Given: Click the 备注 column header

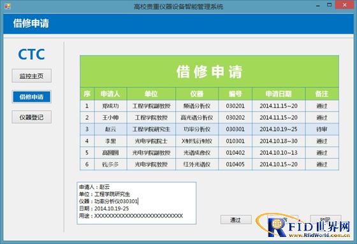Looking at the screenshot, I should point(322,94).
